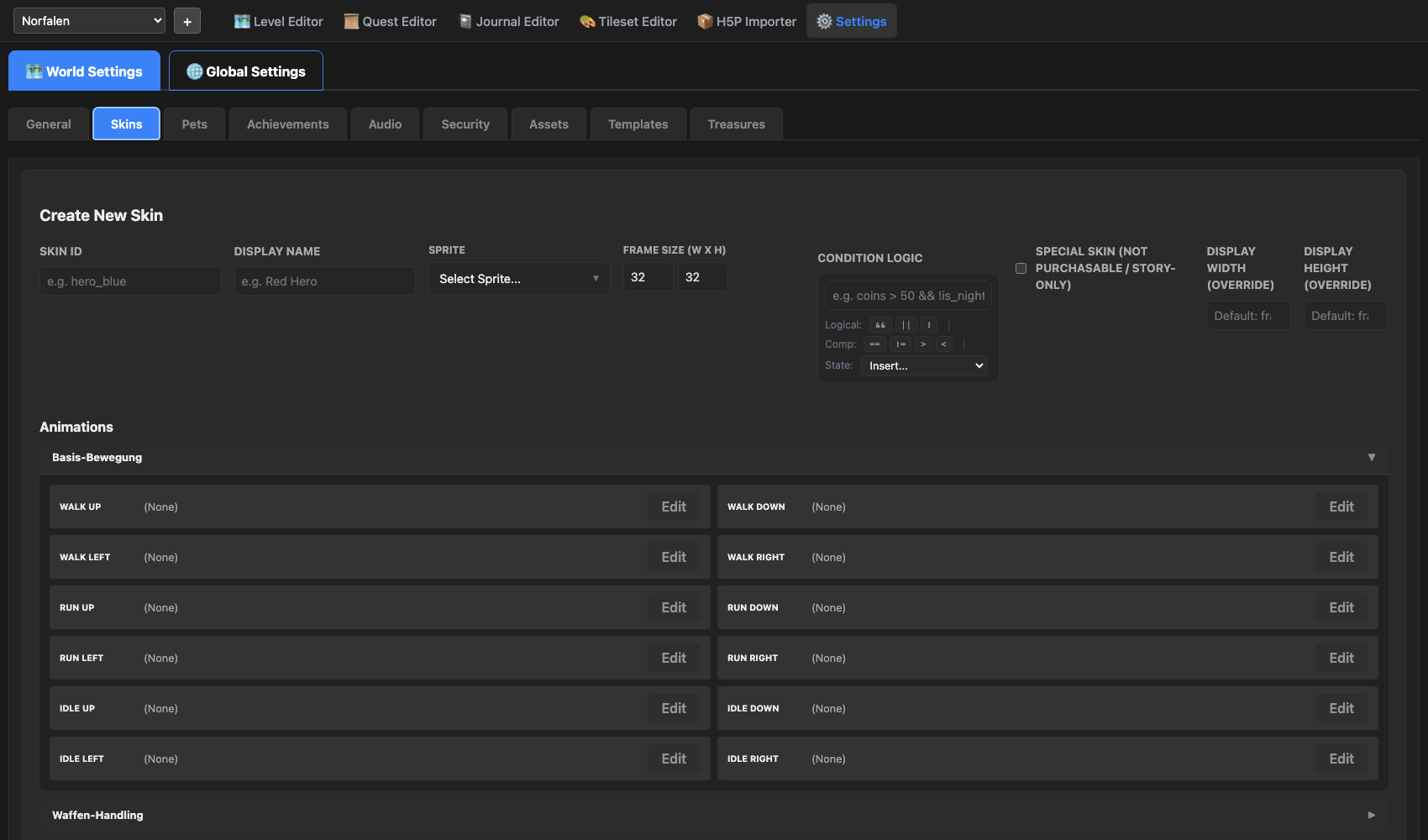Viewport: 1428px width, 840px height.
Task: Click the plus button beside Norfalen
Action: coord(187,21)
